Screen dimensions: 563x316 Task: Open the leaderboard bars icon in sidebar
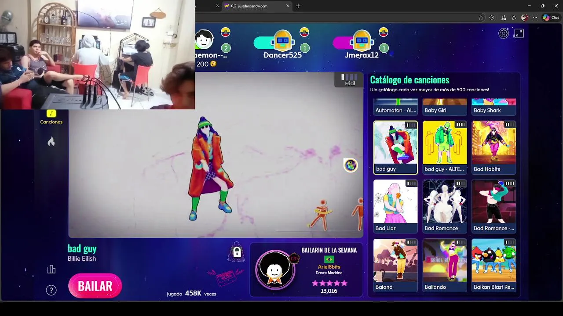point(51,269)
